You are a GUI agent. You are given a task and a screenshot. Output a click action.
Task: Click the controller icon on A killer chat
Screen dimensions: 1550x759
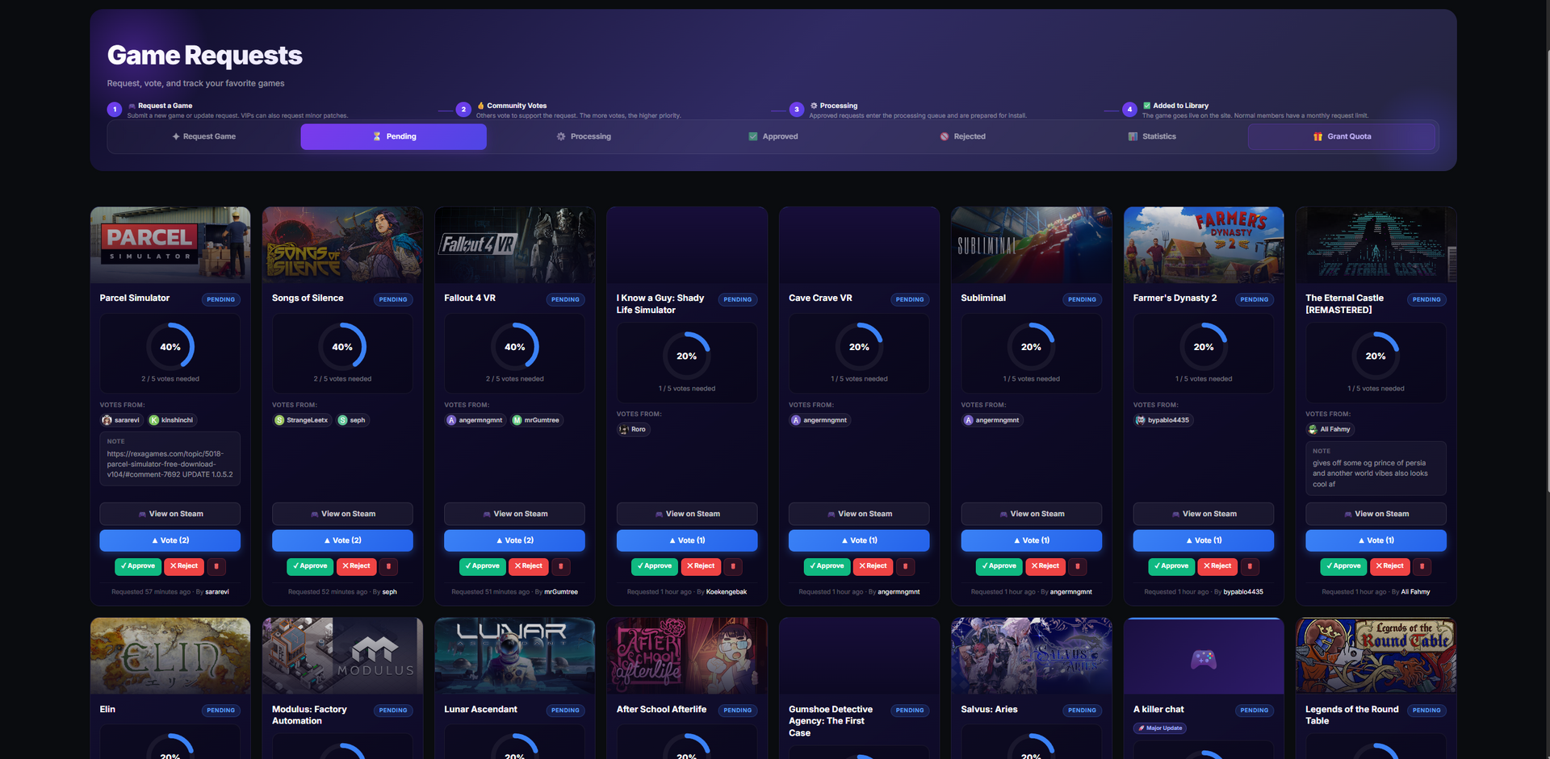click(x=1204, y=659)
